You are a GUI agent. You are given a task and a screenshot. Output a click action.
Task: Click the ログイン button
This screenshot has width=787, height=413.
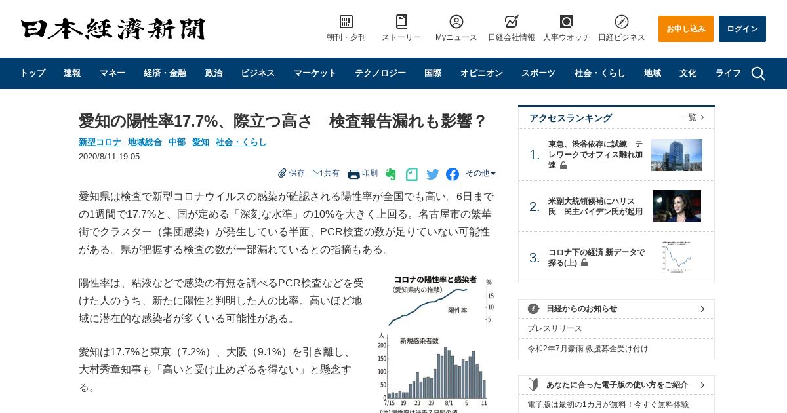point(742,29)
